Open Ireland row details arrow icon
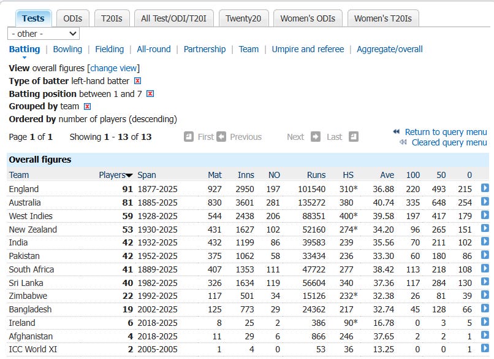Viewport: 494px width, 359px height. pyautogui.click(x=485, y=322)
